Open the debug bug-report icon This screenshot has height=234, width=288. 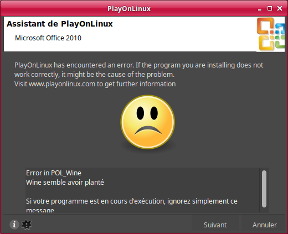pyautogui.click(x=27, y=225)
